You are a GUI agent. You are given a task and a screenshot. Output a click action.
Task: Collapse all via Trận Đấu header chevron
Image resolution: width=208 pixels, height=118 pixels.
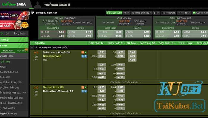click(32, 43)
